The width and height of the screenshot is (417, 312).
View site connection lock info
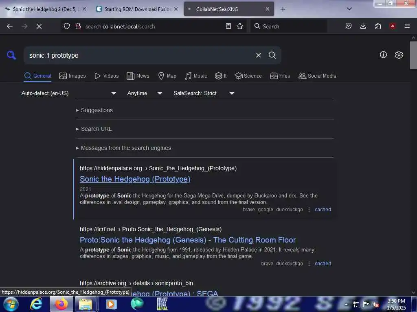78,26
